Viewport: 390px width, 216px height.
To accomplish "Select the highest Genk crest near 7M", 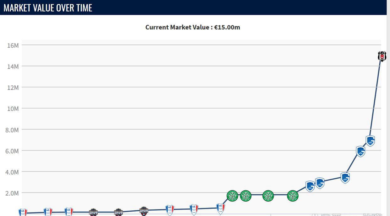I will tap(370, 141).
